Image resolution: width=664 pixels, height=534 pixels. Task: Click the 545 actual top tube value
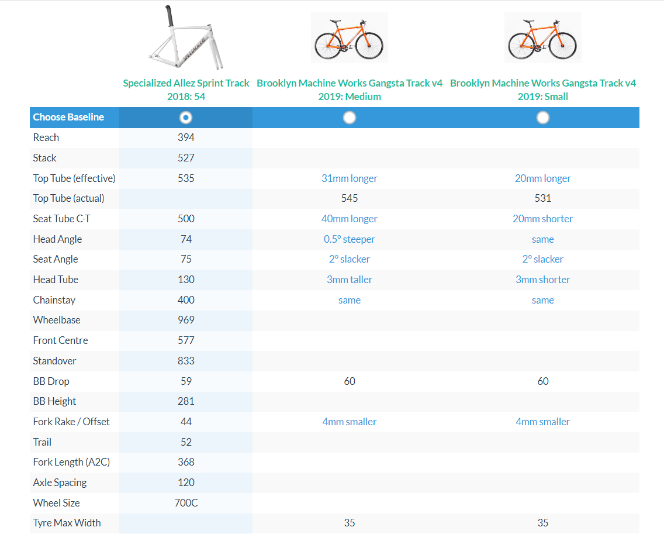click(350, 198)
